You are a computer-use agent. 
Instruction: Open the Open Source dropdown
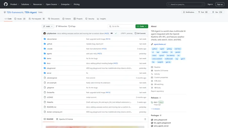[x=52, y=4]
